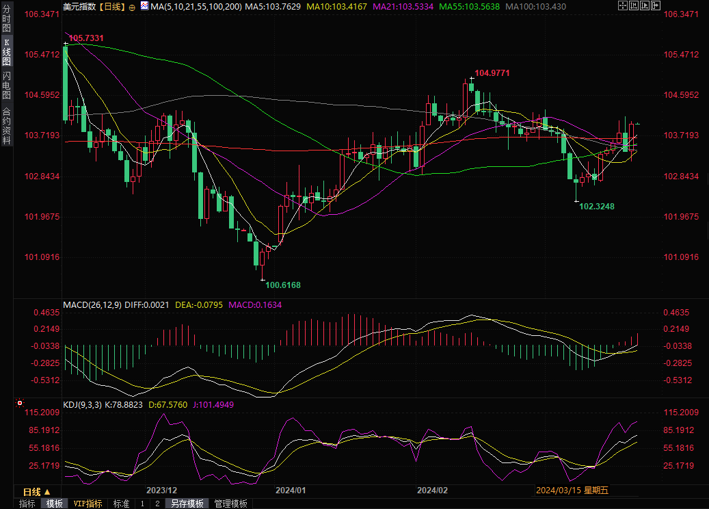Open the 闪电图 view
Screen dimensions: 709x509
[6, 84]
